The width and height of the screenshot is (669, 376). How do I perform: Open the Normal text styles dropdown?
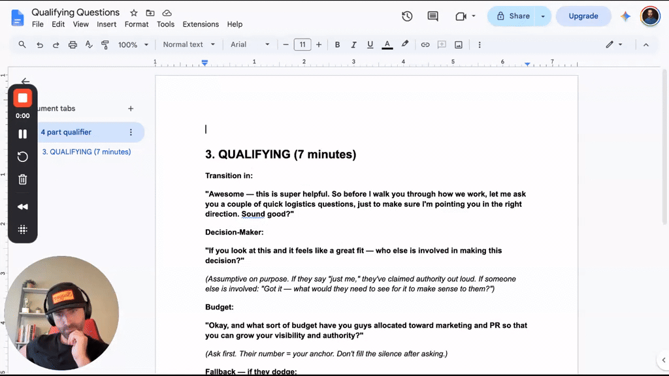(189, 44)
